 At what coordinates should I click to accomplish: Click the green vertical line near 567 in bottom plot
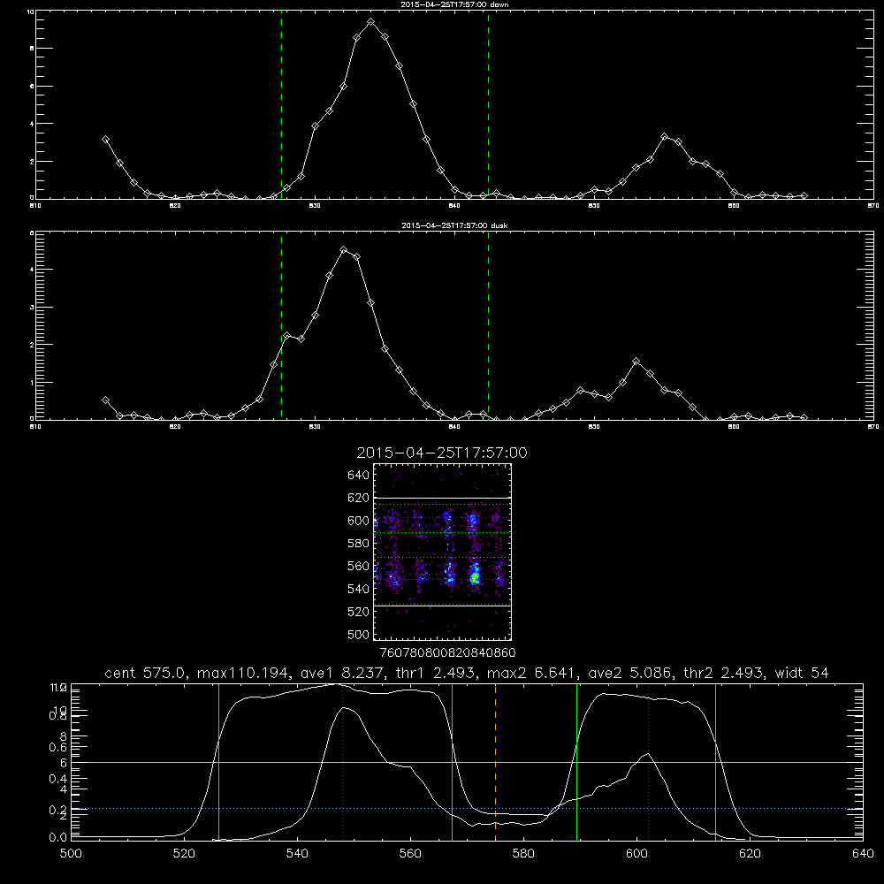pyautogui.click(x=452, y=761)
